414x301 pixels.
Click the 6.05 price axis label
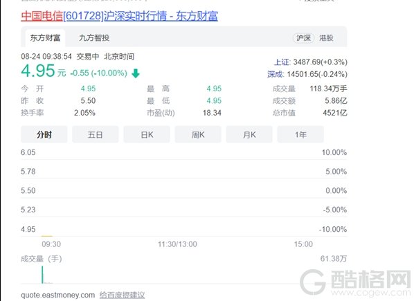pos(28,152)
